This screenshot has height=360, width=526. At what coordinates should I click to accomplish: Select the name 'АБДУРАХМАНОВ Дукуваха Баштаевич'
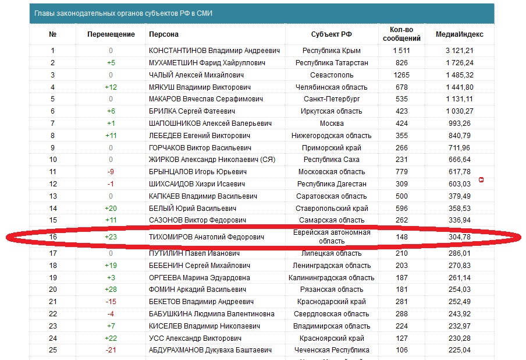210,350
